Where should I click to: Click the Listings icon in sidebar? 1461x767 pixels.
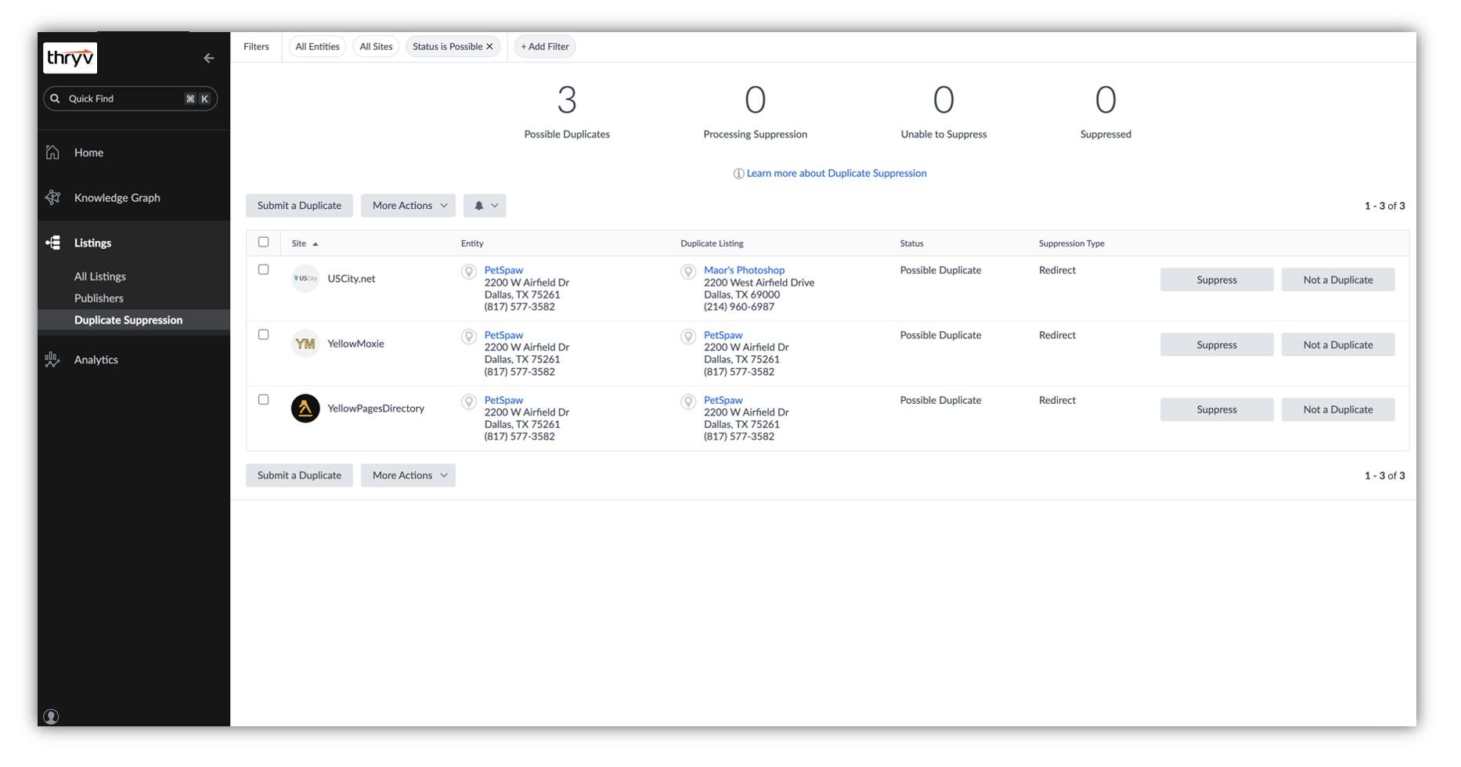point(52,243)
